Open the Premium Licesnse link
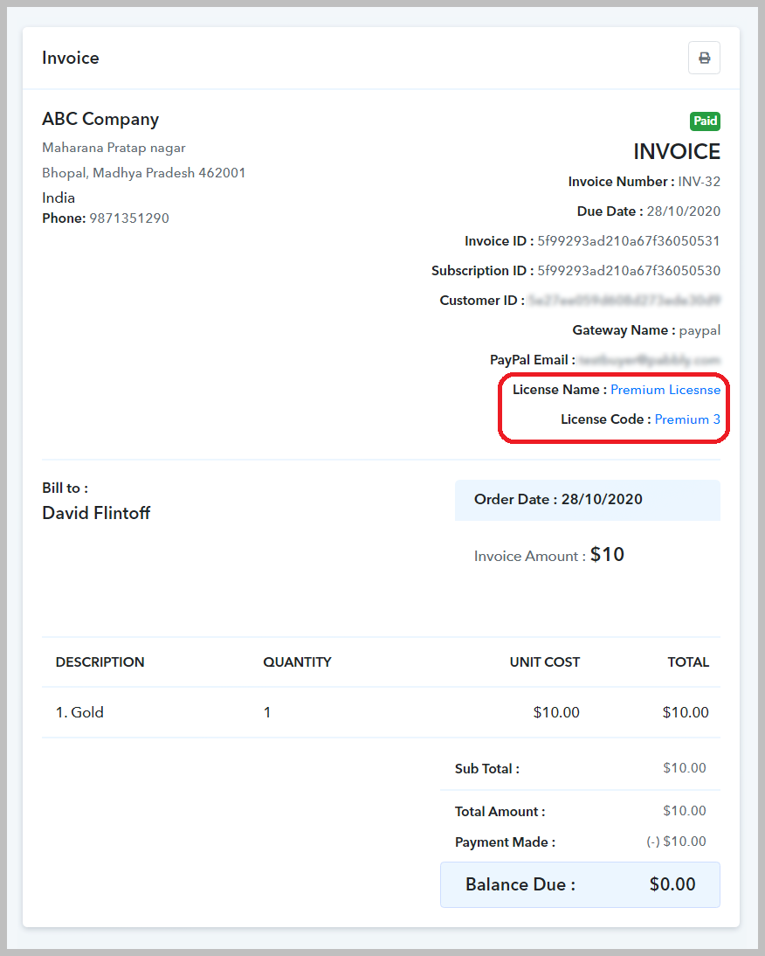765x956 pixels. coord(665,389)
